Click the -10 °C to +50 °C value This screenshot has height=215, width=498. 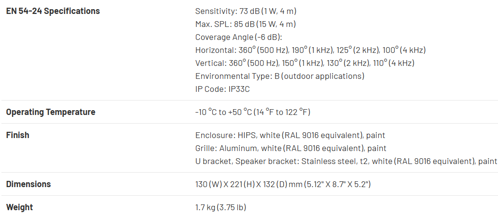click(252, 112)
